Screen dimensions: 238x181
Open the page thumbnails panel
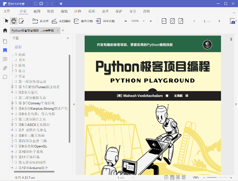[5, 41]
